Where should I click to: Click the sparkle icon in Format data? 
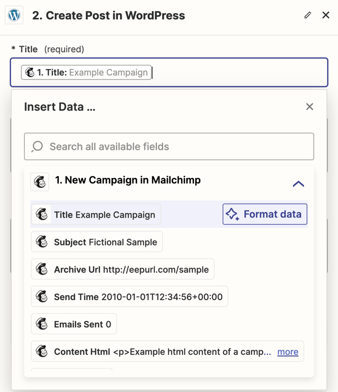pyautogui.click(x=232, y=214)
